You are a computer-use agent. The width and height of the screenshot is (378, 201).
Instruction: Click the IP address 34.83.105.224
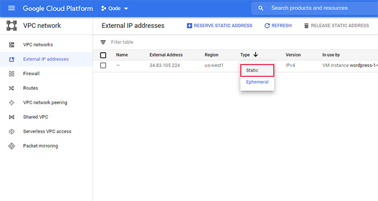click(165, 65)
